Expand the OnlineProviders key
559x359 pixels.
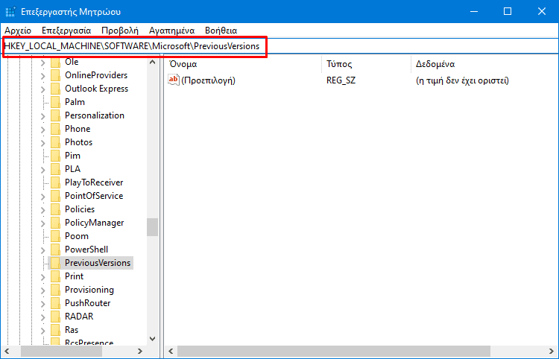click(42, 76)
